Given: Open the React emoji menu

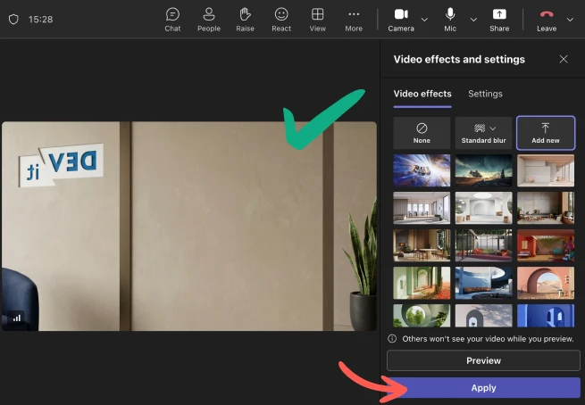Looking at the screenshot, I should [x=281, y=20].
